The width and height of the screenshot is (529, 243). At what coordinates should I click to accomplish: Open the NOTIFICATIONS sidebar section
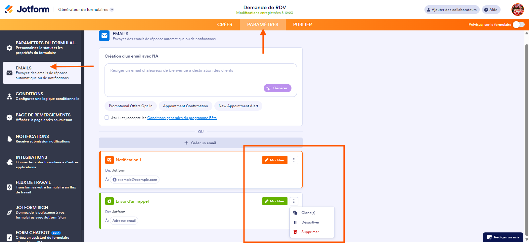[42, 139]
